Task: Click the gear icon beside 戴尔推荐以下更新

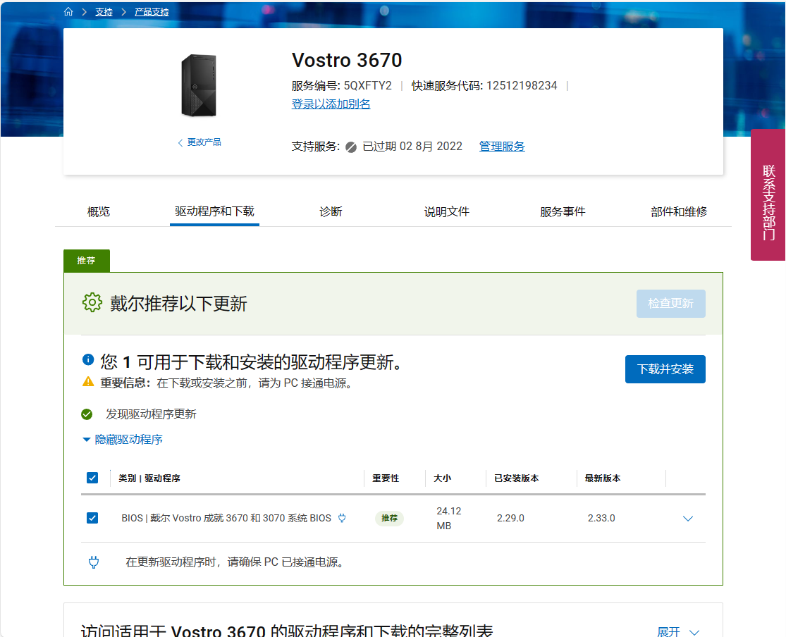Action: pyautogui.click(x=92, y=303)
